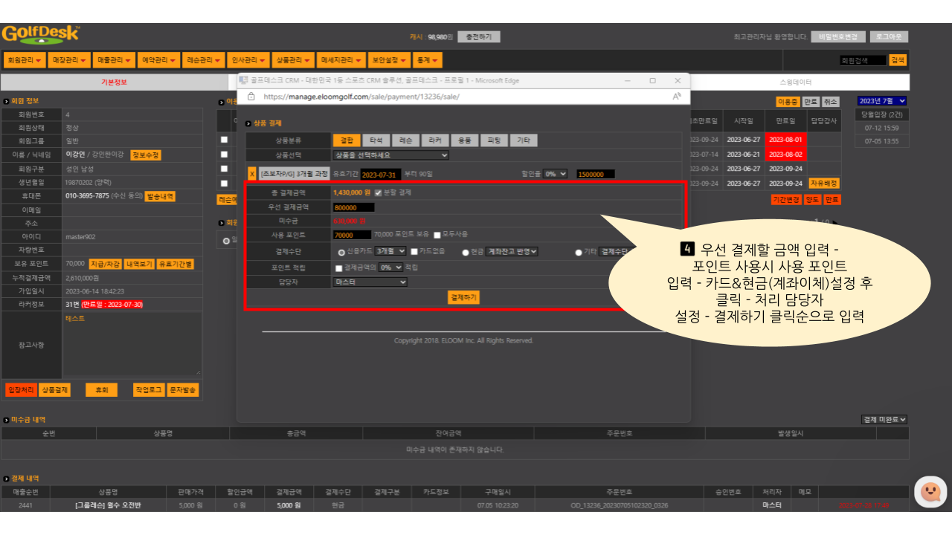952x535 pixels.
Task: Toggle the 분할 결제 checkbox
Action: pos(378,192)
